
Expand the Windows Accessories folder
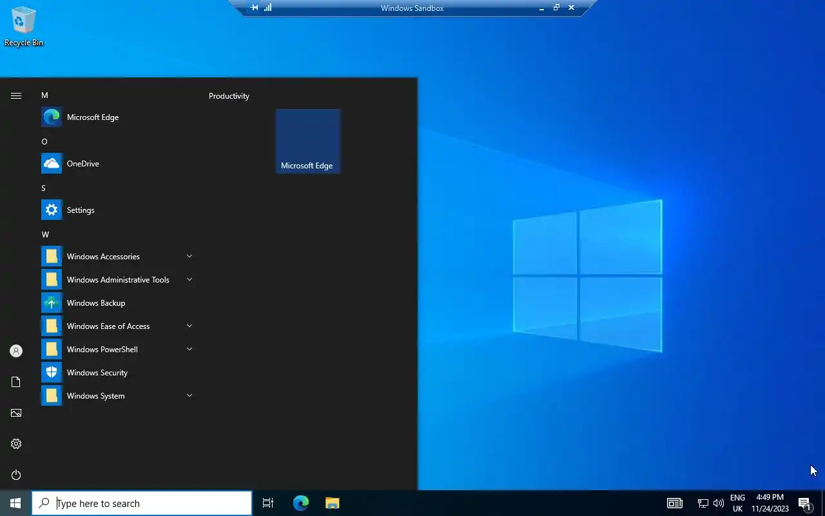point(117,257)
